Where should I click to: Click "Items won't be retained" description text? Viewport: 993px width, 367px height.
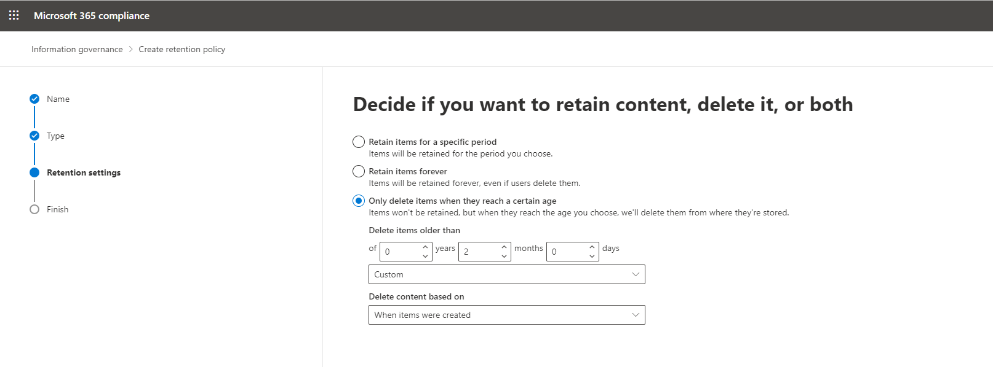pyautogui.click(x=579, y=212)
